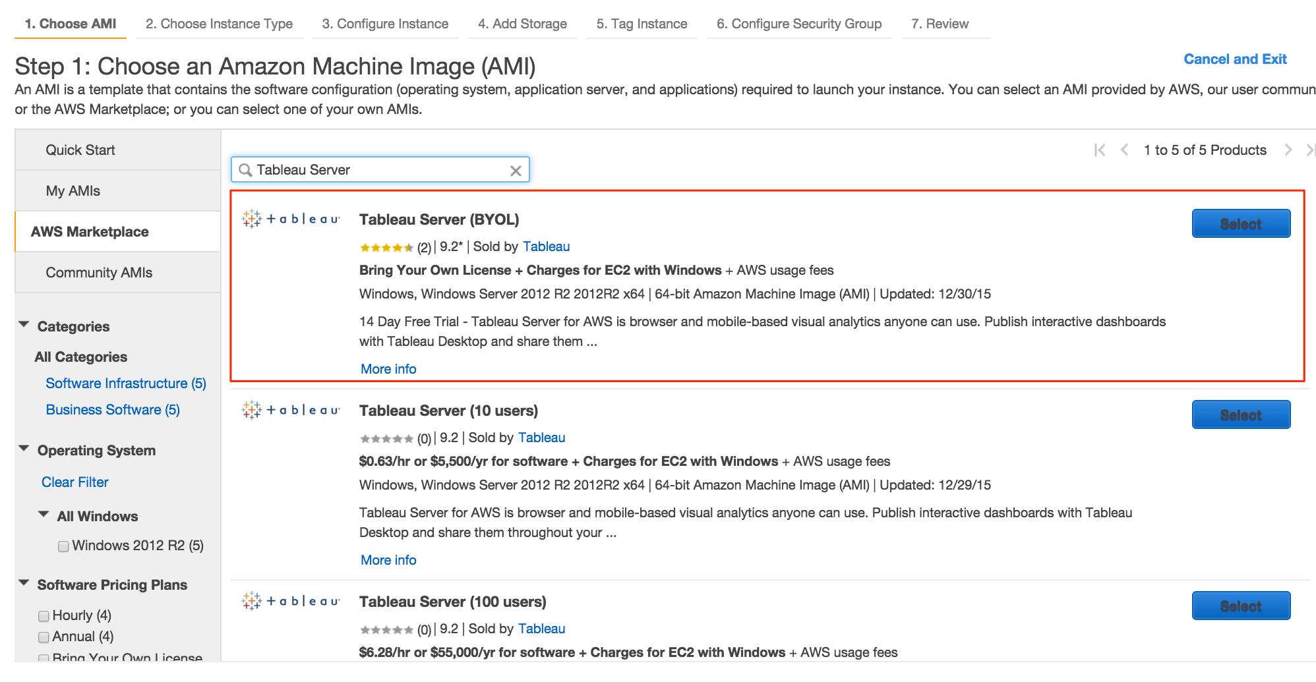Click the star rating of Tableau Server (100 users)
The height and width of the screenshot is (682, 1316).
point(386,630)
